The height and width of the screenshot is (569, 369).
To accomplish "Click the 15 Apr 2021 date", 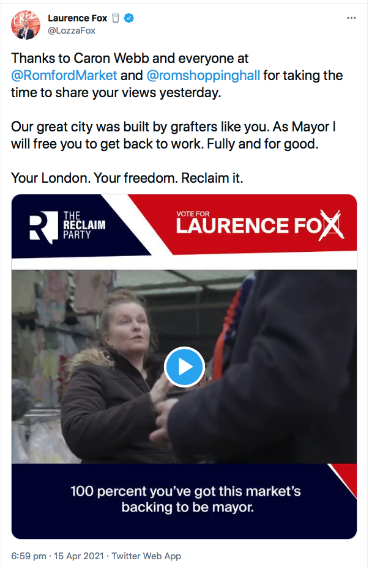I will (x=79, y=556).
